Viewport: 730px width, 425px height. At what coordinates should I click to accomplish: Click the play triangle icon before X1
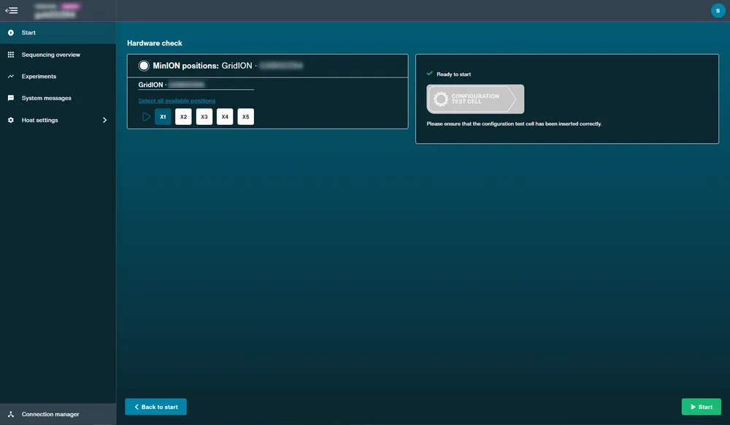pos(146,117)
